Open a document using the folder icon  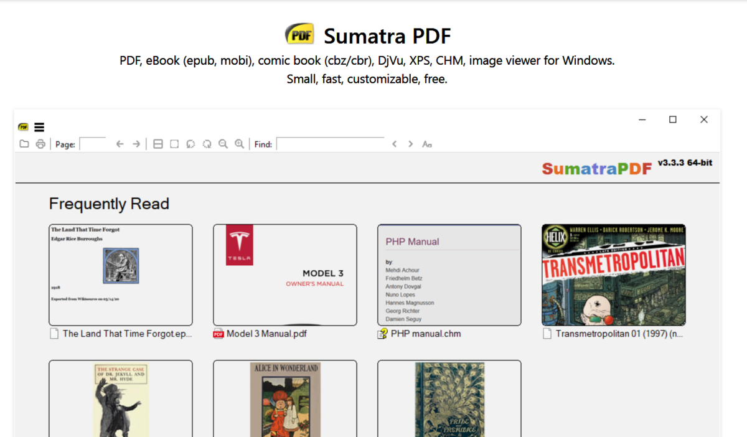pyautogui.click(x=24, y=144)
